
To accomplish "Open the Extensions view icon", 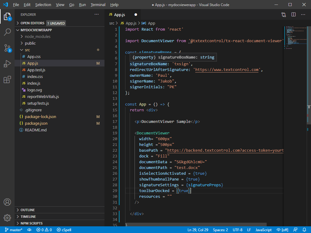I will point(7,79).
